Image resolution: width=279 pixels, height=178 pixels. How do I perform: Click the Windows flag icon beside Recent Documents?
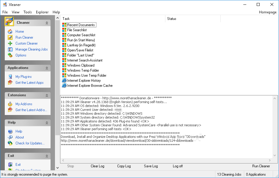[64, 25]
